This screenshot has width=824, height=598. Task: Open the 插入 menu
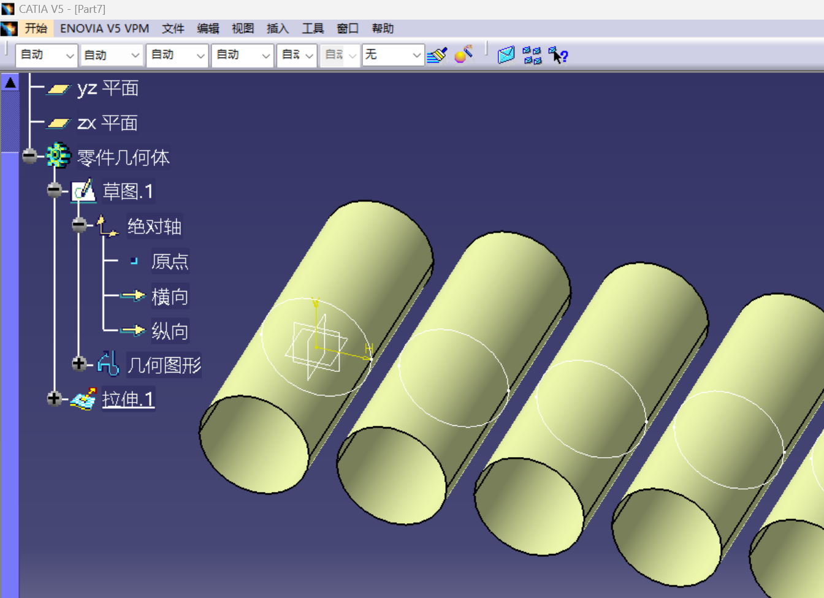click(x=278, y=28)
